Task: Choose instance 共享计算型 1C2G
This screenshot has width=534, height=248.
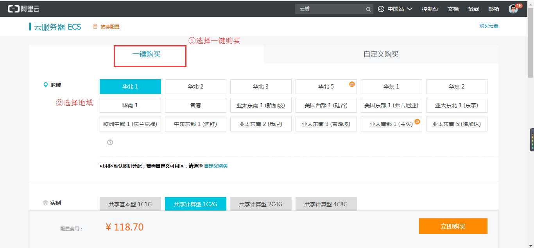Action: click(195, 204)
